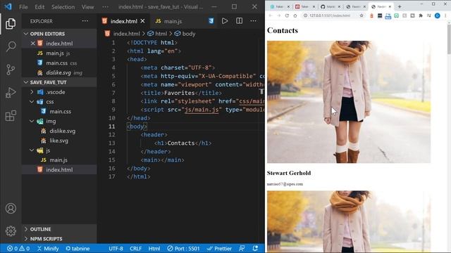The image size is (451, 253).
Task: Open the View menu
Action: pos(87,7)
